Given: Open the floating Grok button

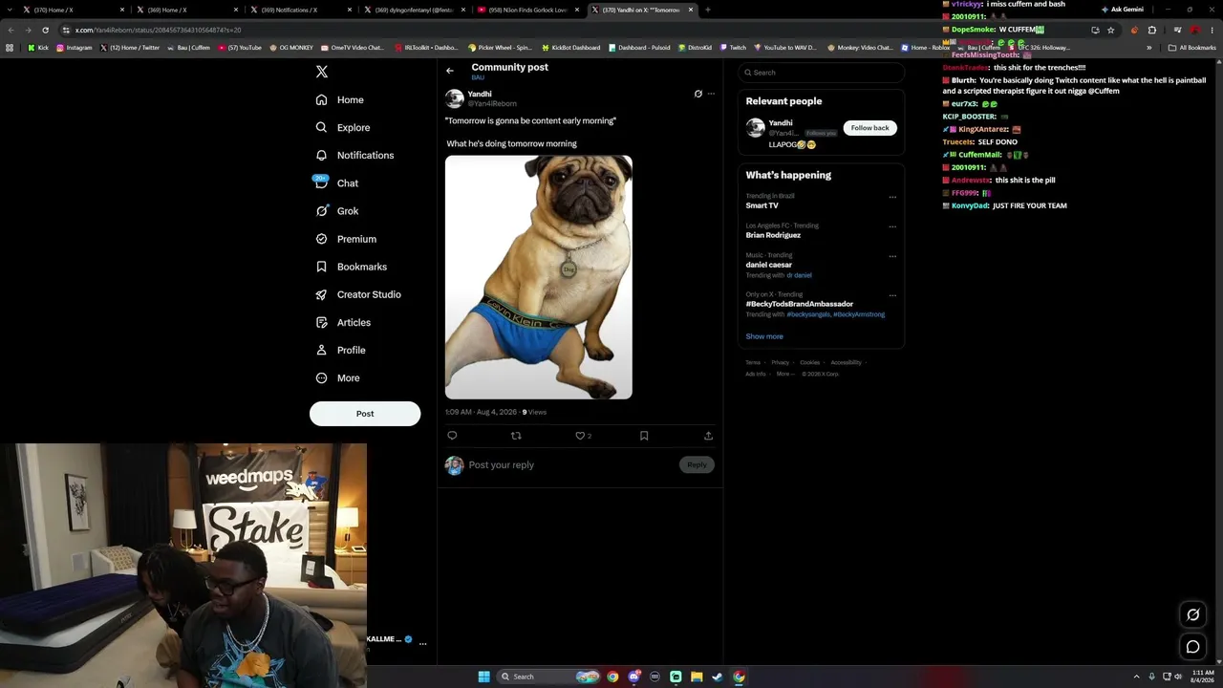Looking at the screenshot, I should pyautogui.click(x=1192, y=614).
